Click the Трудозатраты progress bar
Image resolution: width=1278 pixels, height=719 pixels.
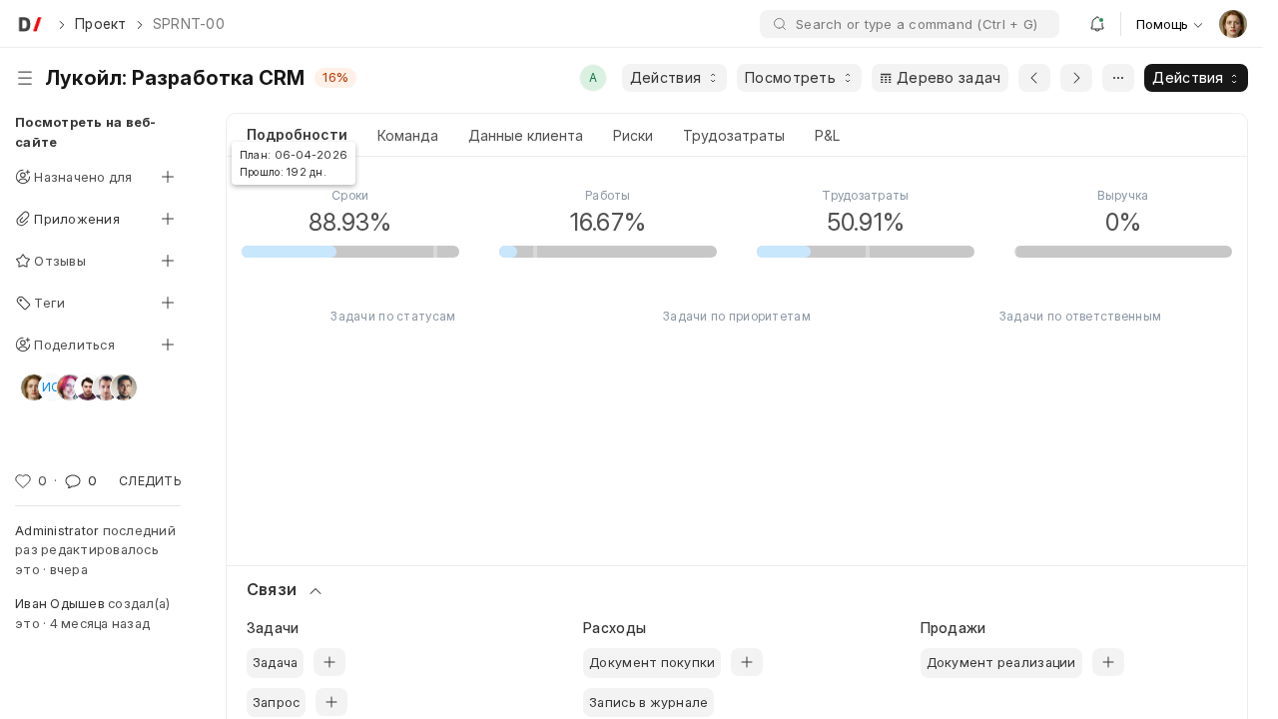tap(866, 252)
